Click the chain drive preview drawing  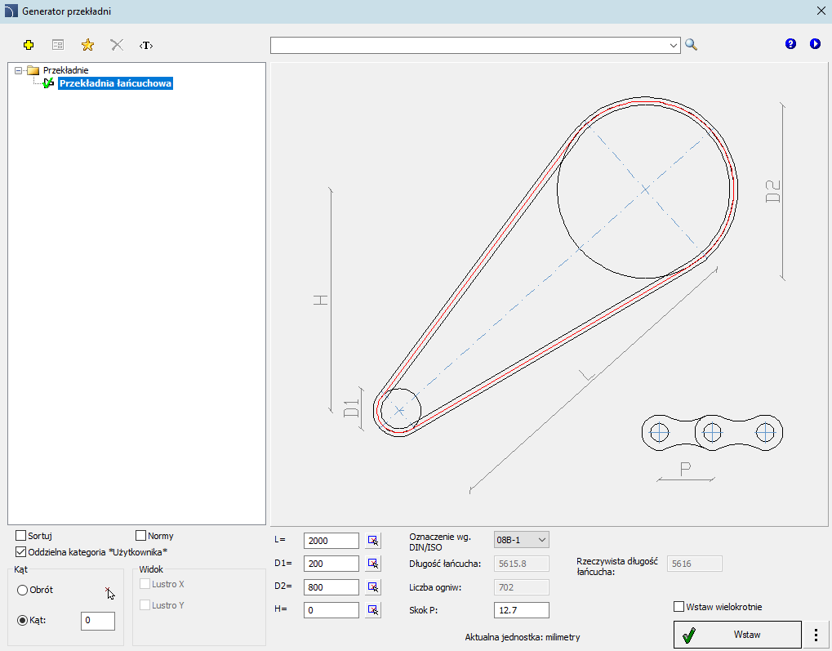tap(549, 295)
